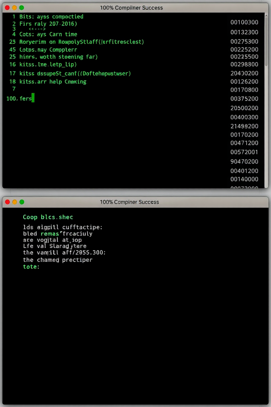The image size is (271, 407).
Task: Click the value 20430200
Action: (244, 73)
